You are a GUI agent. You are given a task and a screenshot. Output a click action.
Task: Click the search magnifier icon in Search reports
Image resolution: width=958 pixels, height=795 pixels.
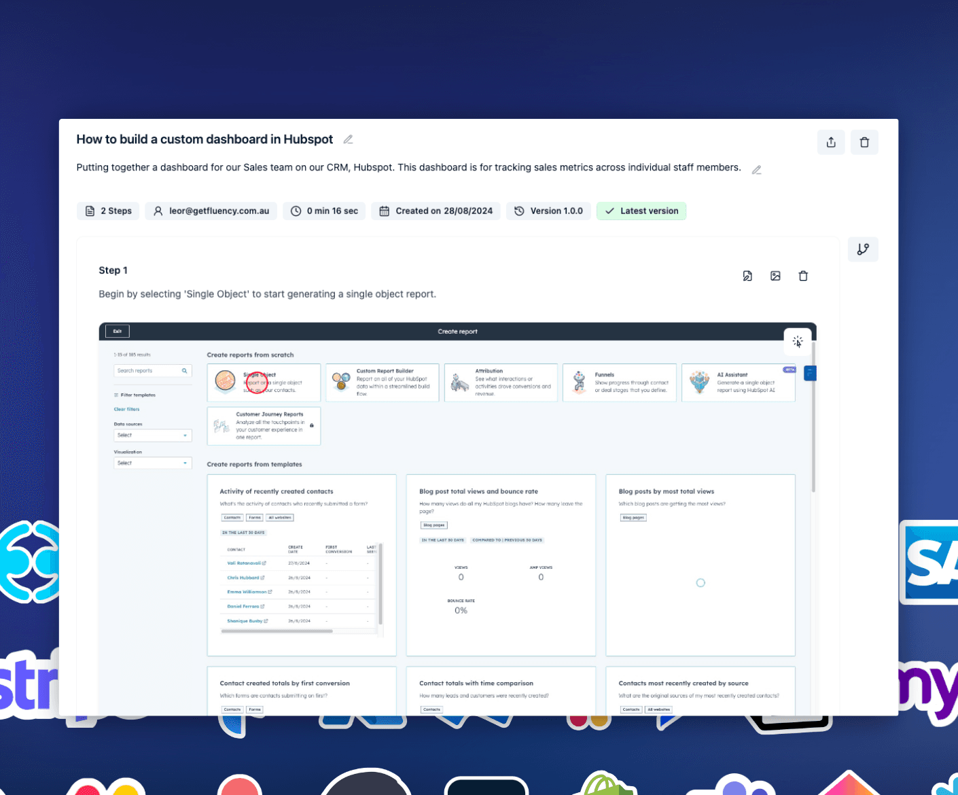[184, 371]
